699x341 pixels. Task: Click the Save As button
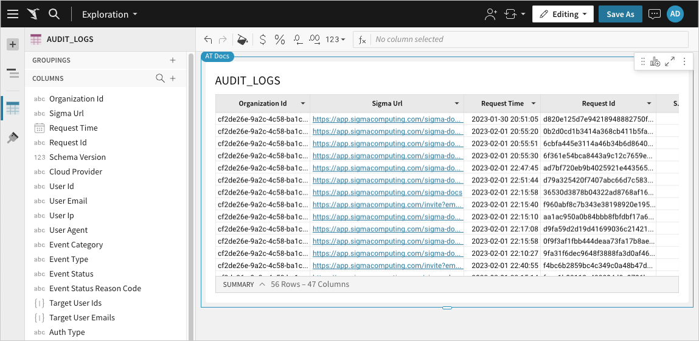(620, 14)
